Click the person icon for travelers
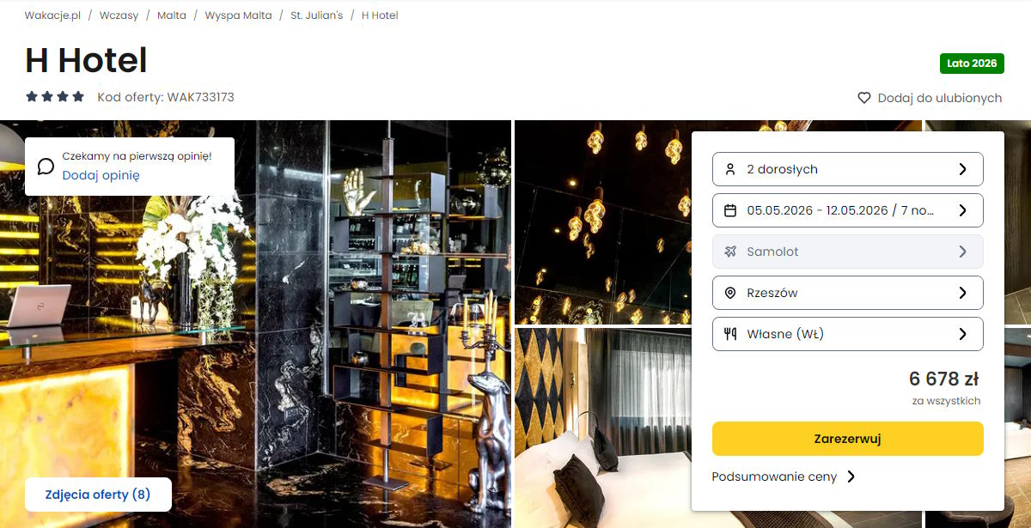This screenshot has height=528, width=1031. [730, 169]
